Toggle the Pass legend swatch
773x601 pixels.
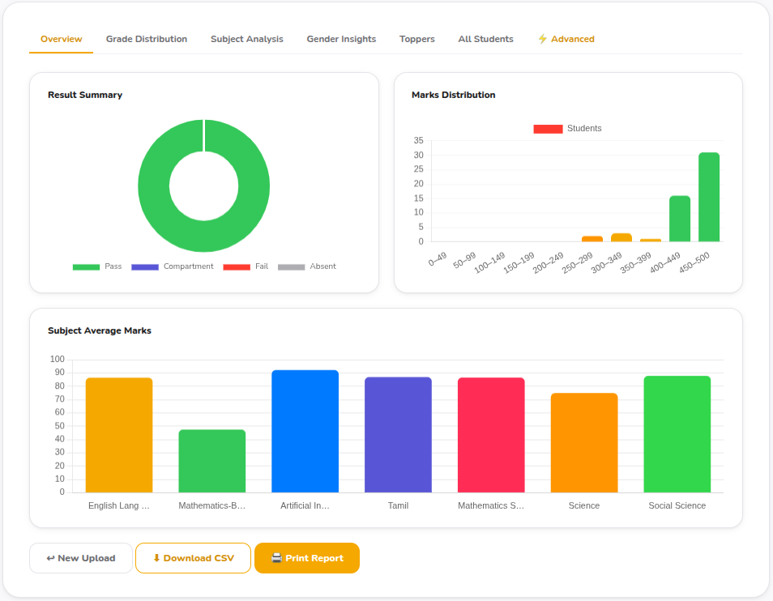coord(86,267)
